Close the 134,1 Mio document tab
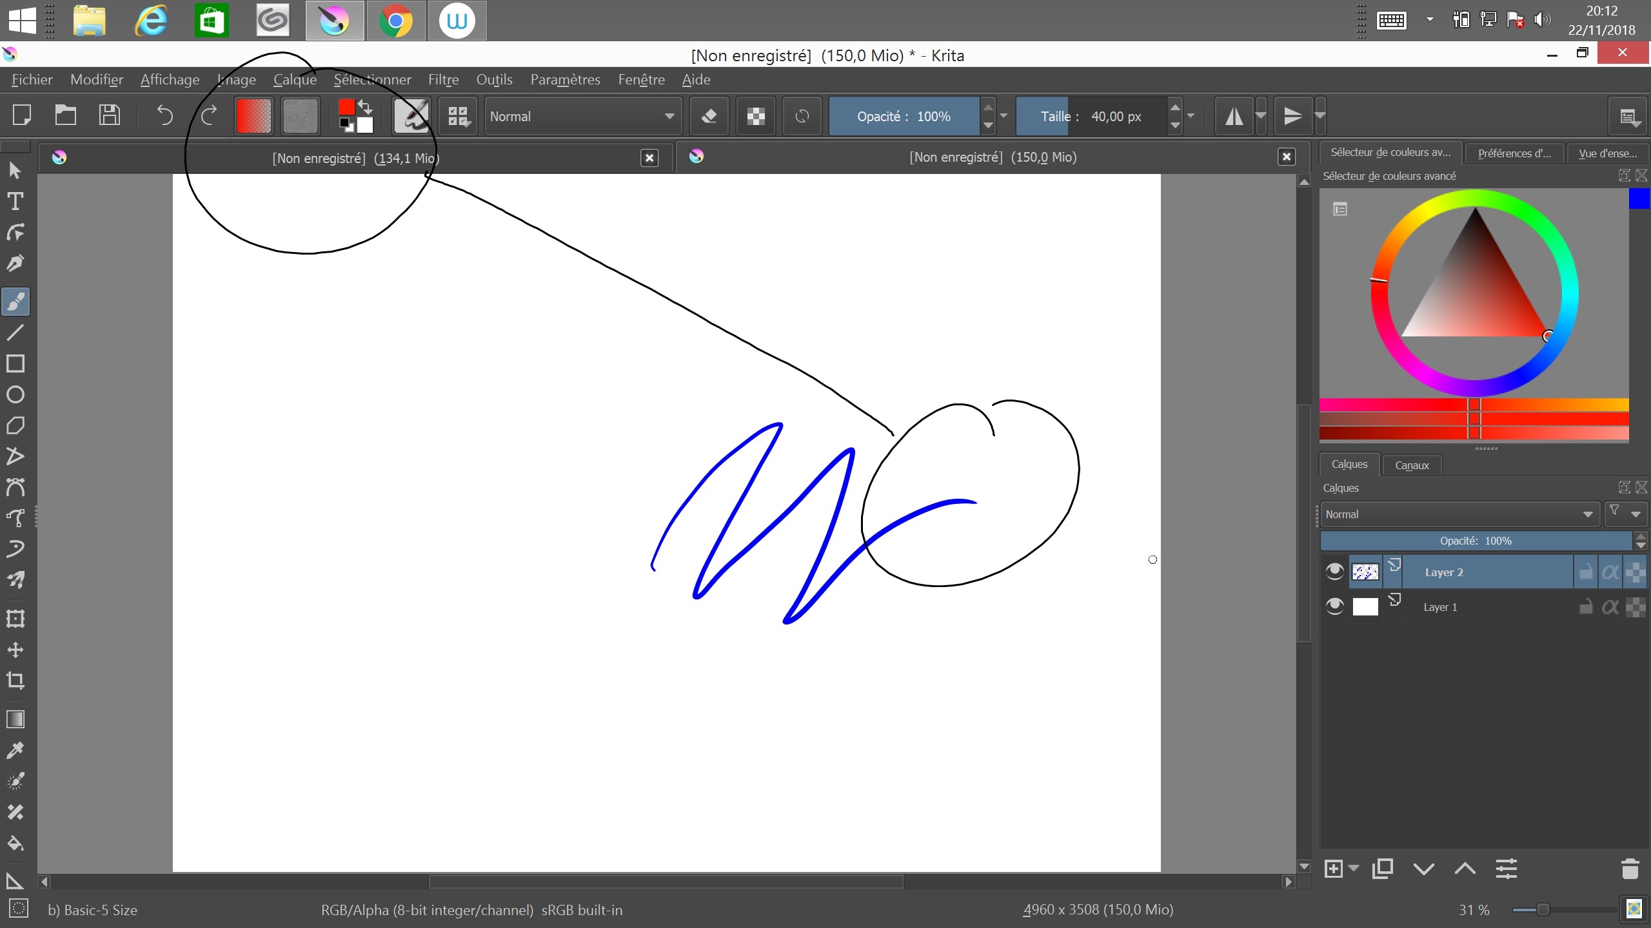 [x=649, y=157]
